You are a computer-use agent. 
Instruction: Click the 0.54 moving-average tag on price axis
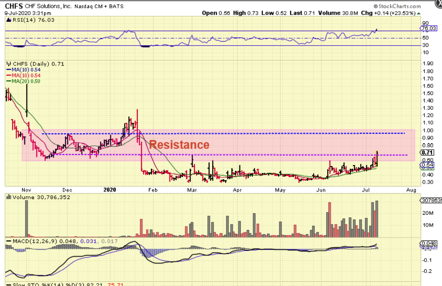pyautogui.click(x=428, y=165)
